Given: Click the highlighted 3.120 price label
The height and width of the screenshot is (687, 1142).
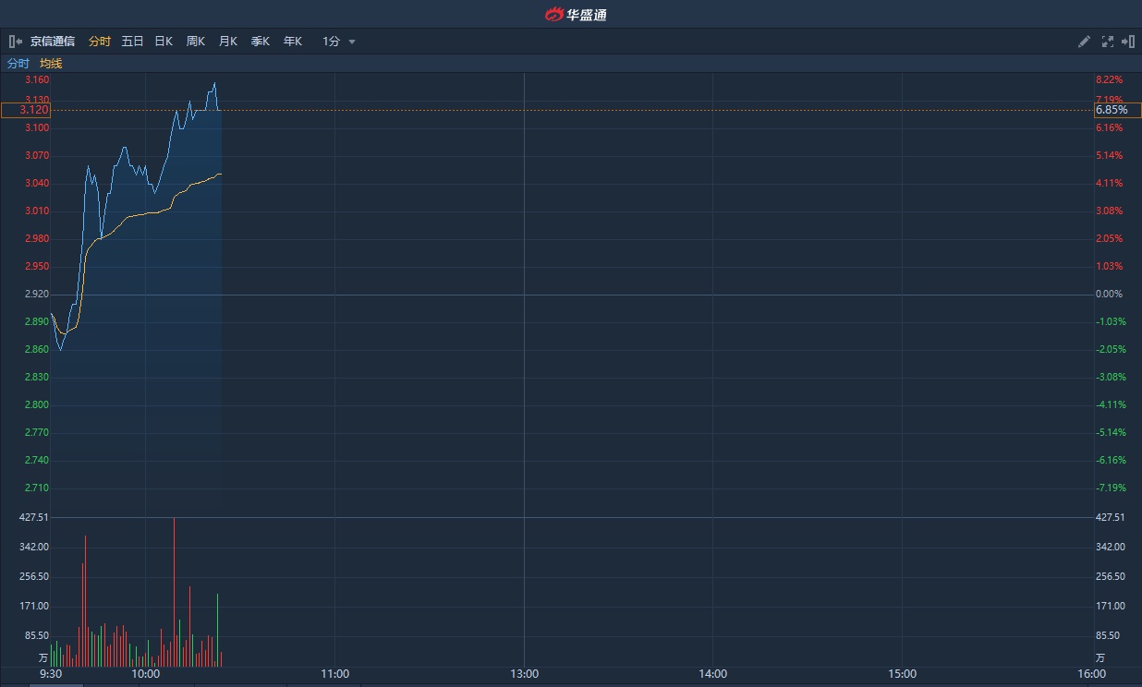Looking at the screenshot, I should 25,110.
